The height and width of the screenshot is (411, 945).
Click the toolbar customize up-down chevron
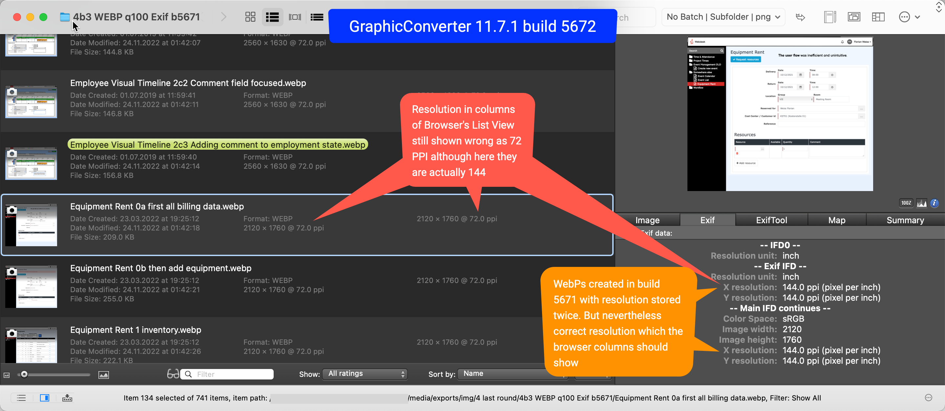click(x=939, y=7)
